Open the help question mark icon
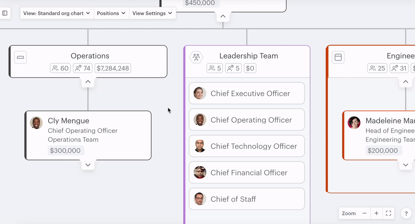This screenshot has width=415, height=224. tap(406, 213)
